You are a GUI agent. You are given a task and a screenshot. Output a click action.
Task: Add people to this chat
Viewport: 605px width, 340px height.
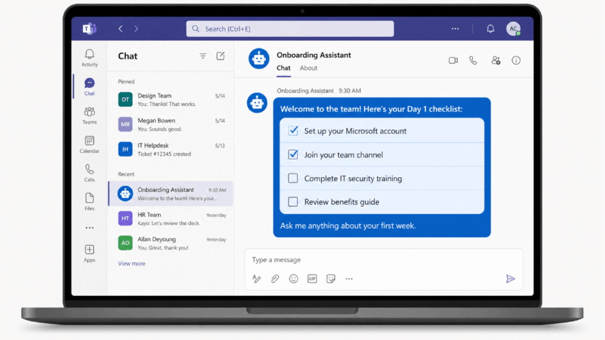[x=496, y=61]
